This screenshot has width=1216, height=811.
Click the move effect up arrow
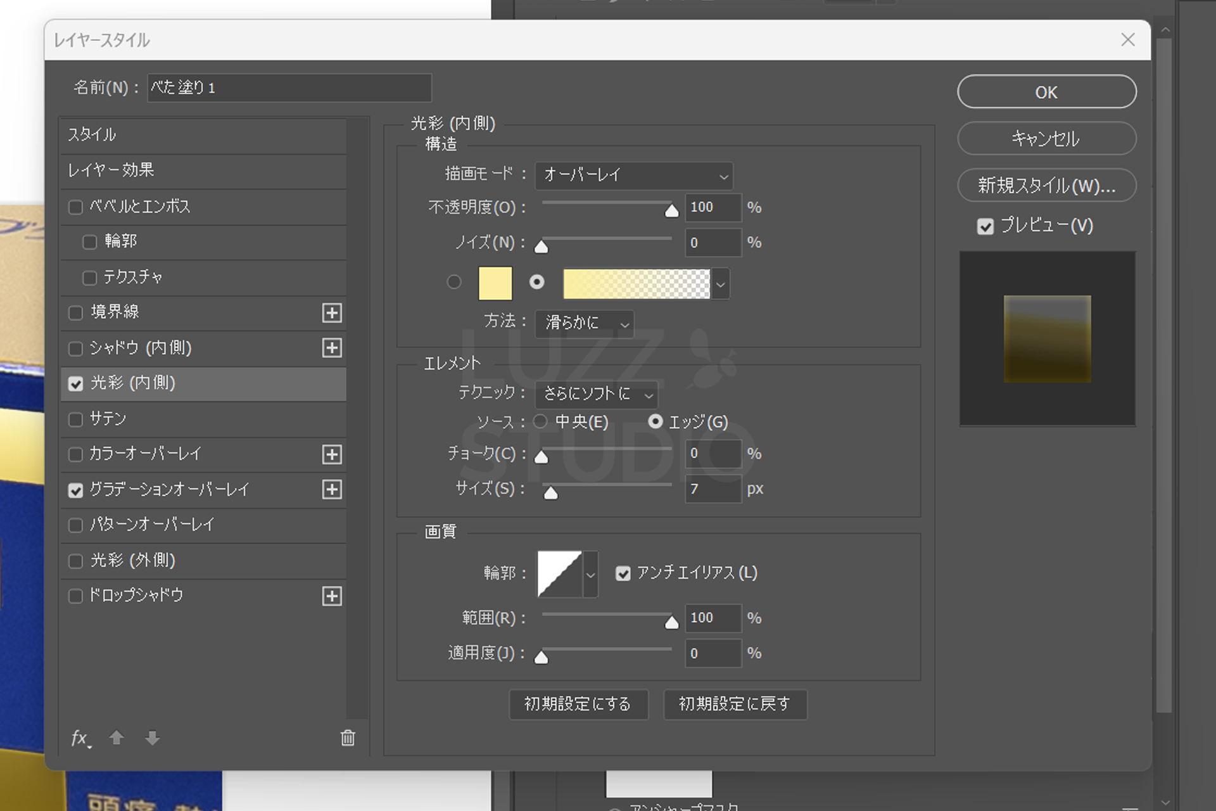tap(117, 738)
